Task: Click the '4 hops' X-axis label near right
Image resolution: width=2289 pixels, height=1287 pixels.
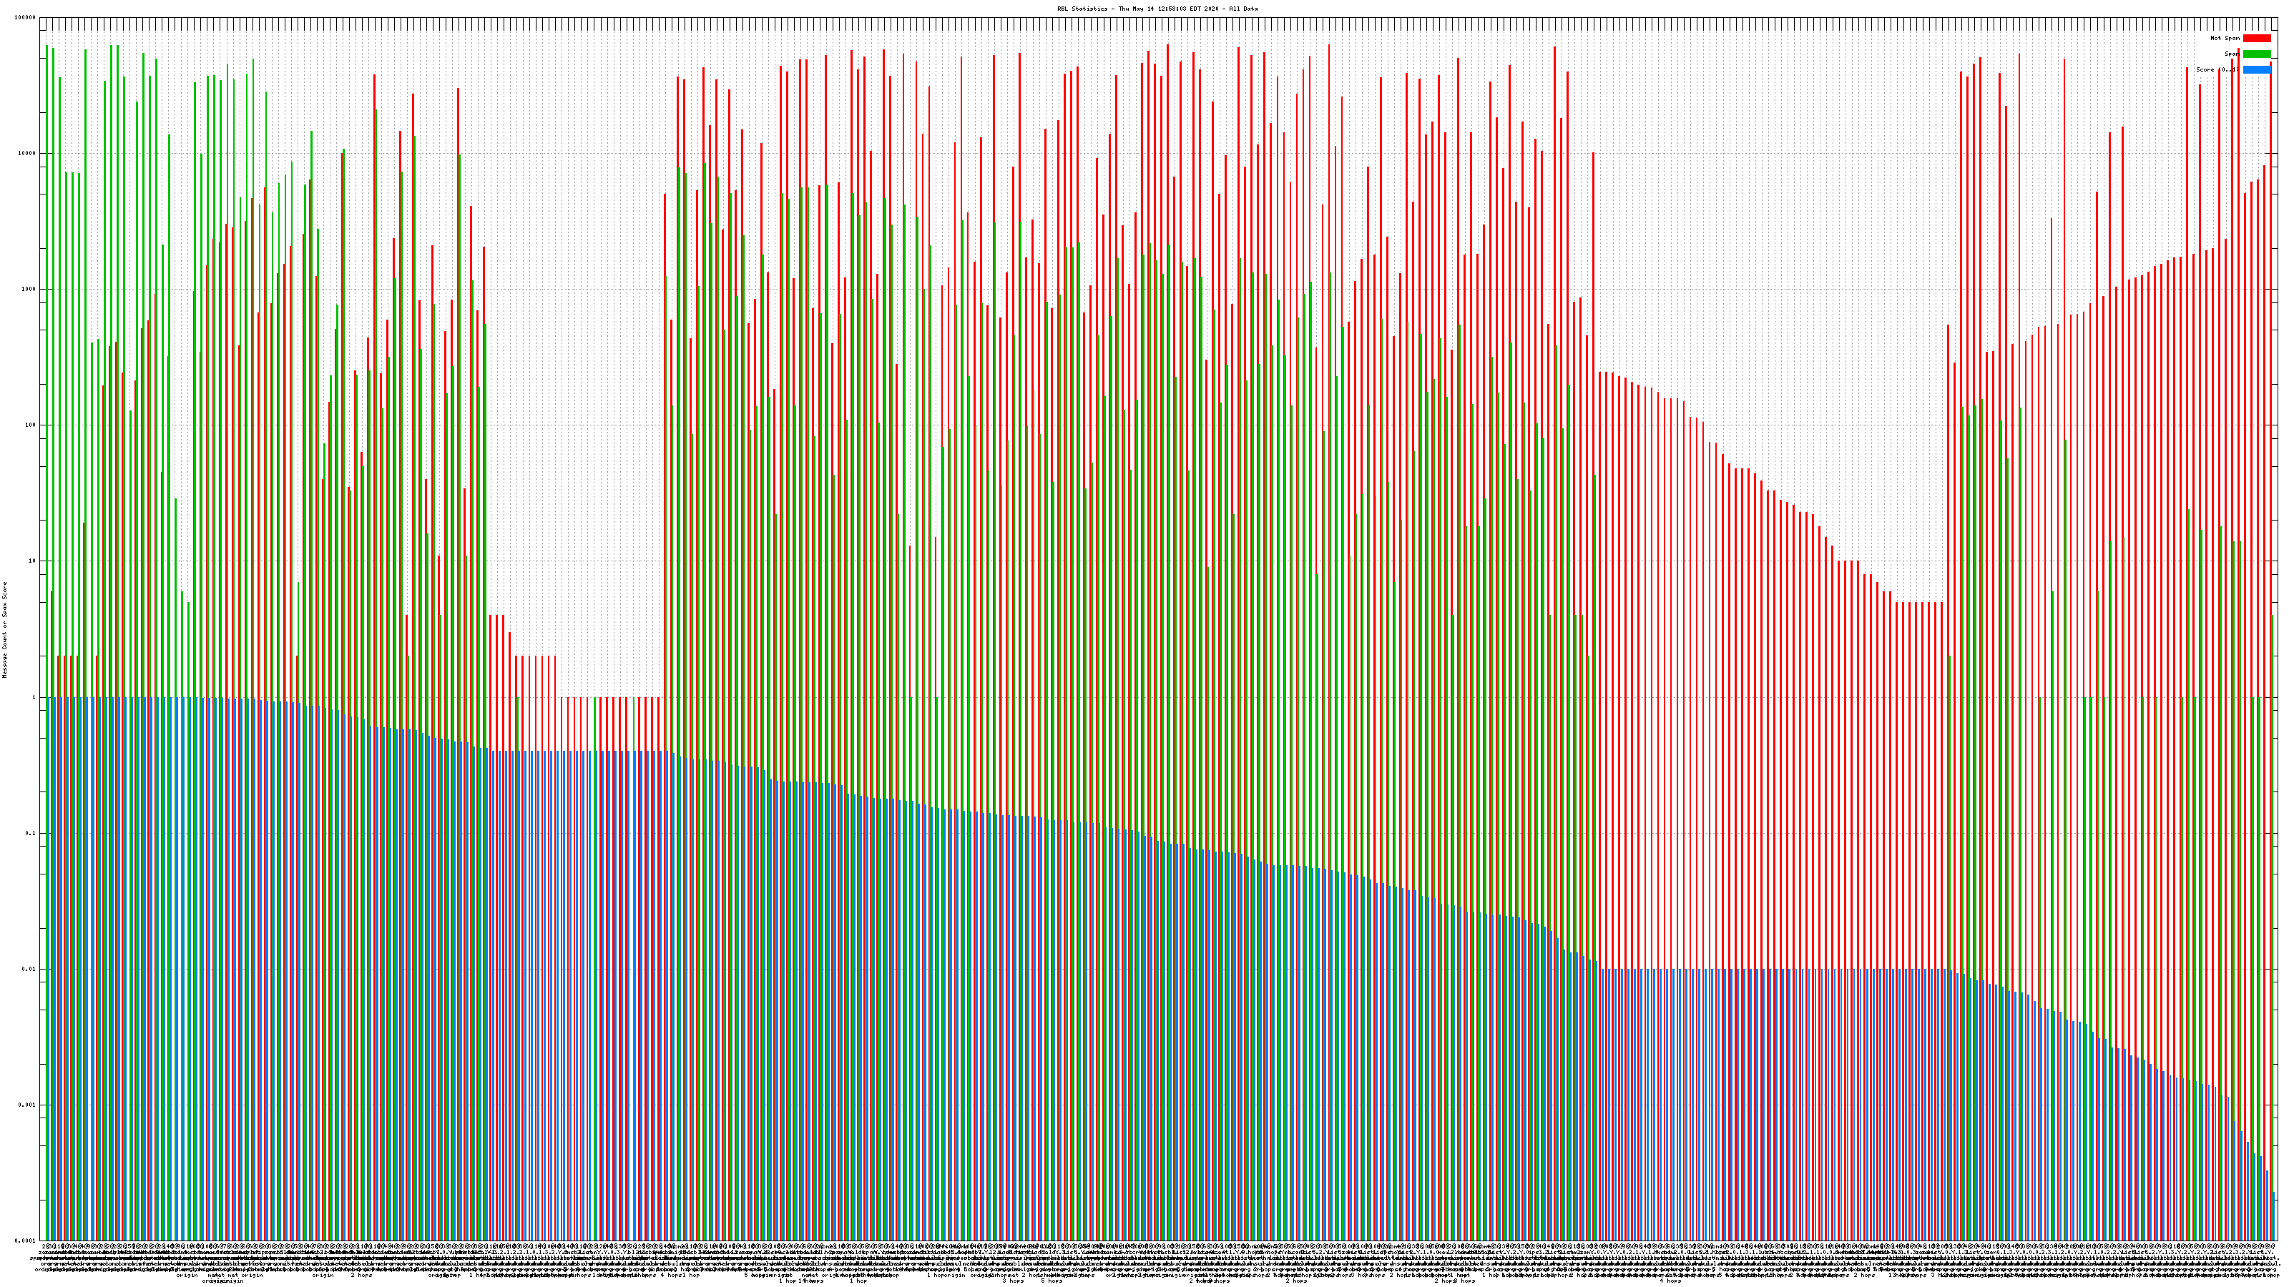Action: point(1670,1281)
